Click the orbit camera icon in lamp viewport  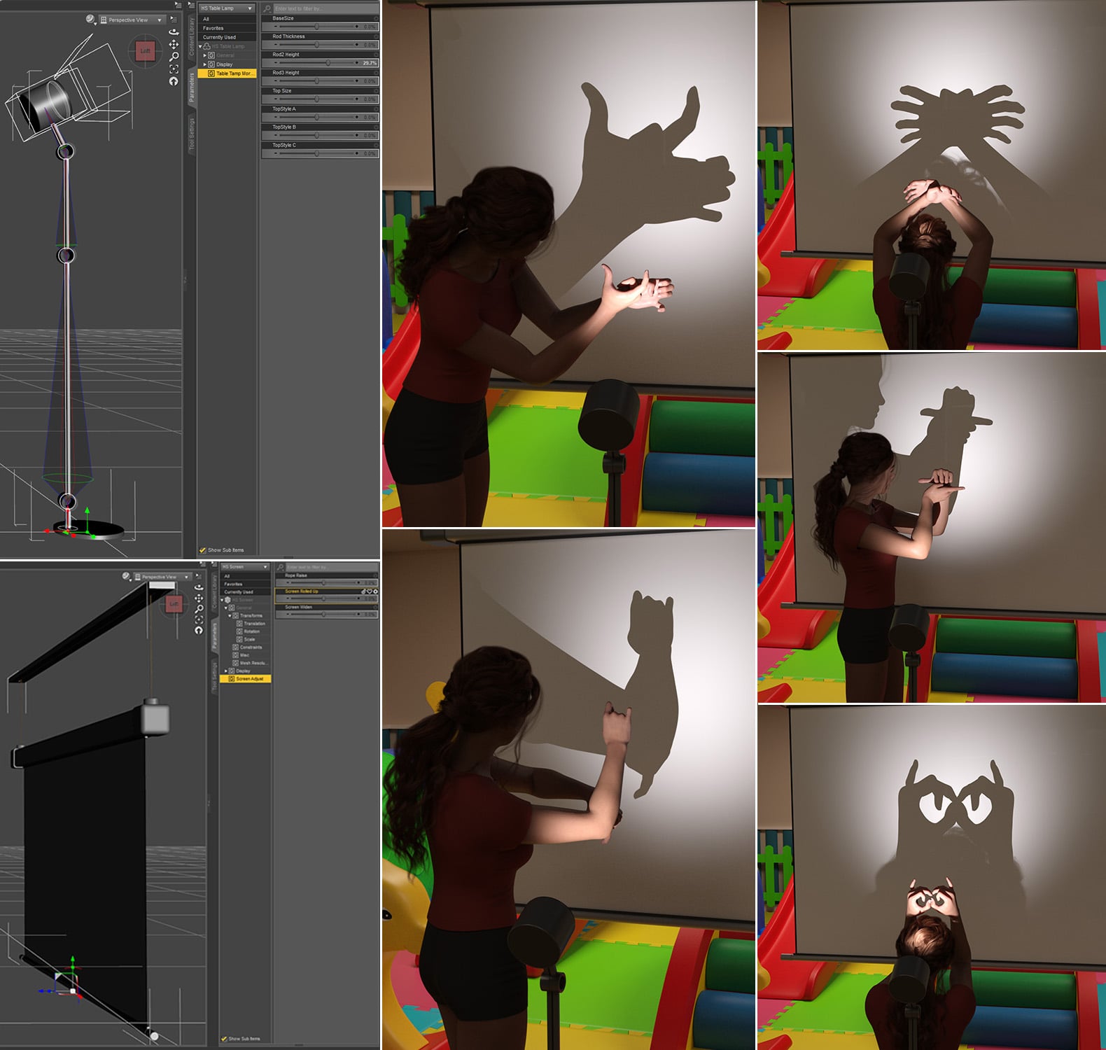pyautogui.click(x=174, y=31)
